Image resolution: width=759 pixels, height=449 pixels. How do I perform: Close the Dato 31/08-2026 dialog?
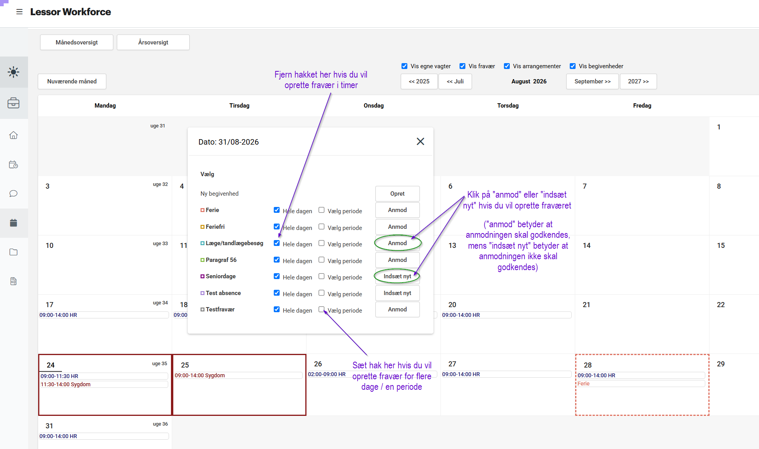coord(420,141)
